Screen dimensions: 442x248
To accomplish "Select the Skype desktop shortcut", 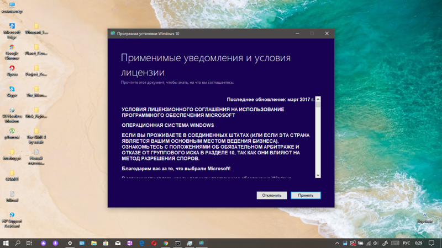I will click(12, 91).
